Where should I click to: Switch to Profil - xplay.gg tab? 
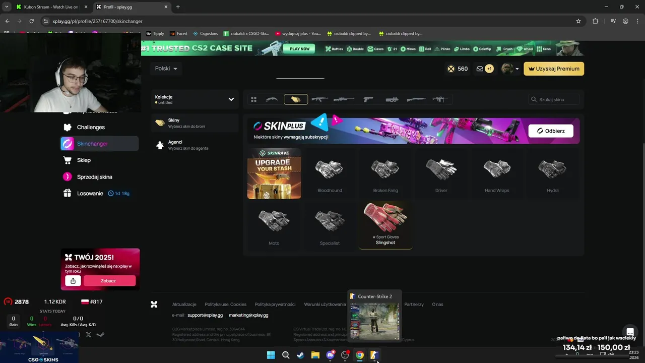131,7
